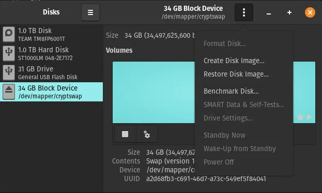Click the drive Size value 34,497,625,600
This screenshot has height=193, width=322.
[x=160, y=35]
